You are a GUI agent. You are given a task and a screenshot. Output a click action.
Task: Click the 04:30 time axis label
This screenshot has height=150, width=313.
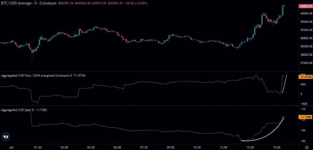[x=91, y=147]
